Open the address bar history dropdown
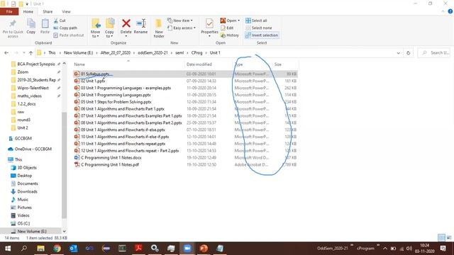Screen dimensions: 454x255 [399, 53]
